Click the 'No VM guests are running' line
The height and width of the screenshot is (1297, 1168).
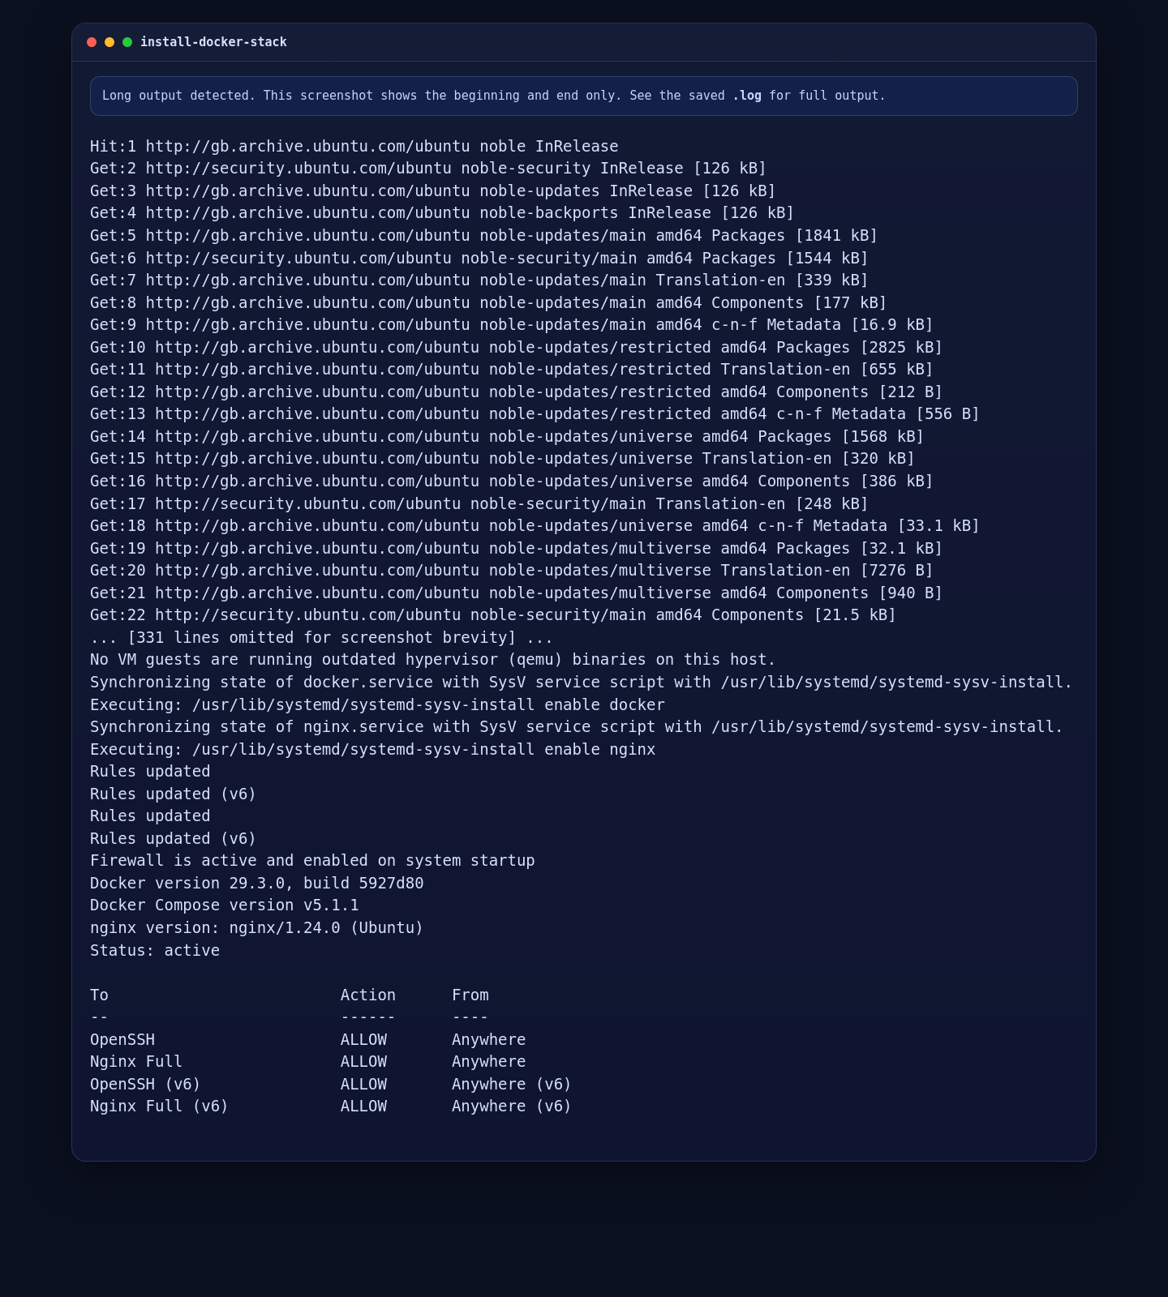(x=433, y=660)
